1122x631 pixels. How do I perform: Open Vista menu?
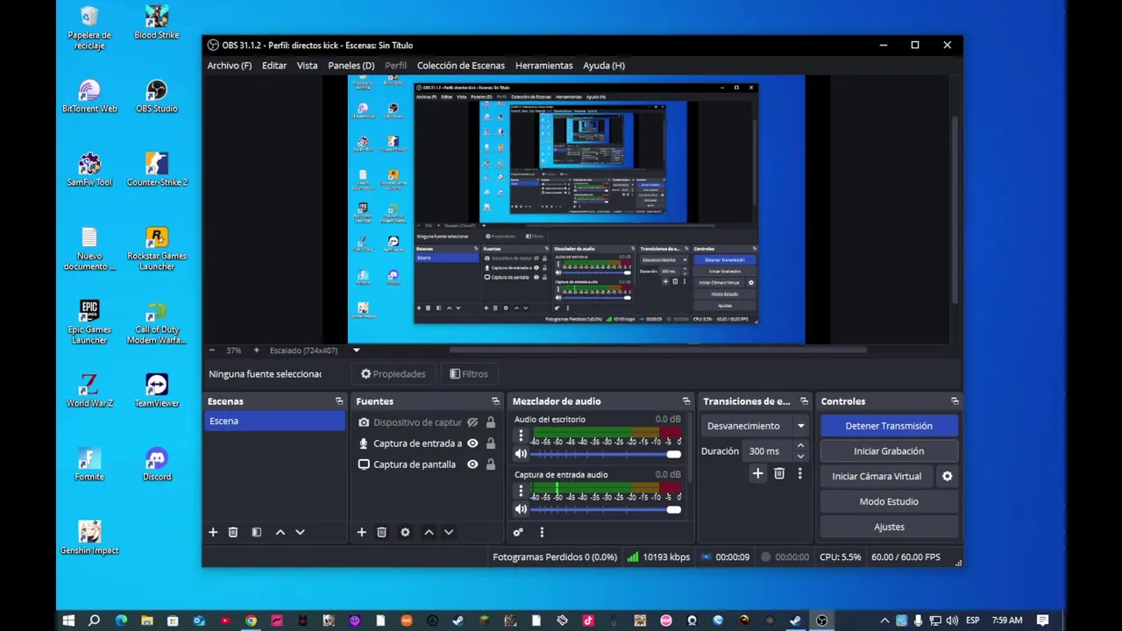coord(307,66)
